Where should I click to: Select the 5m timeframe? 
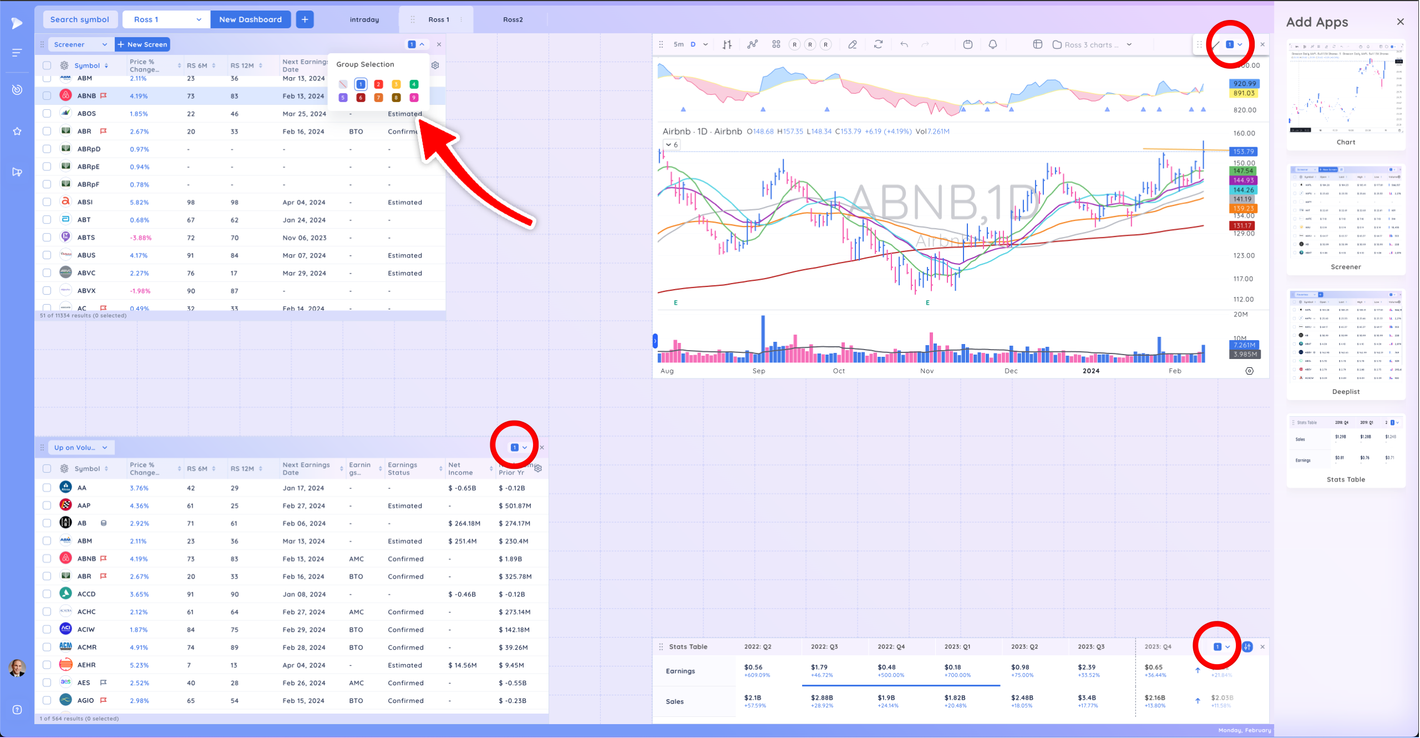(x=678, y=44)
